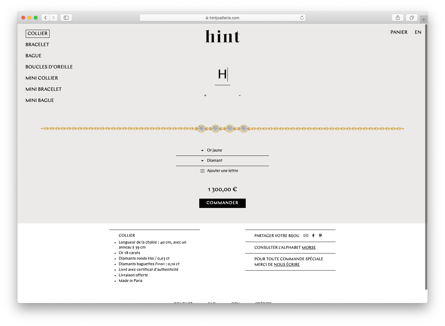Click Ajouter une lettre

click(222, 171)
